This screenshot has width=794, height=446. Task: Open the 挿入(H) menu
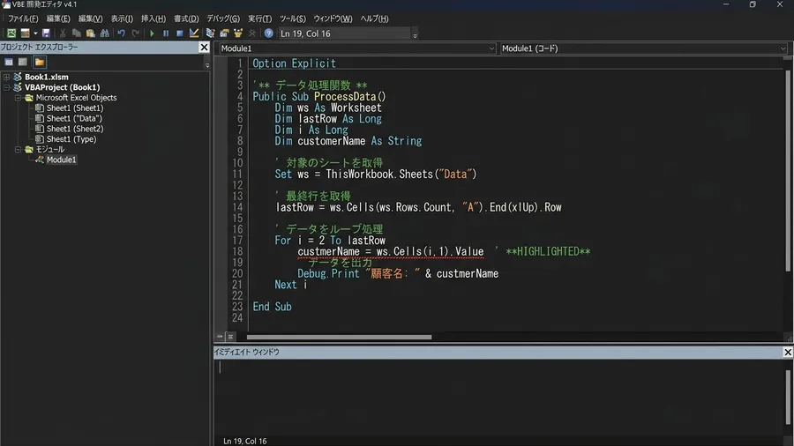(154, 19)
